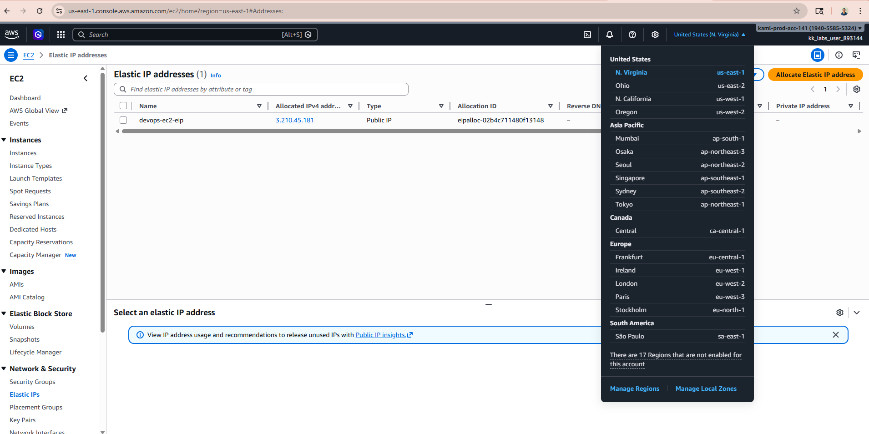Sort by Allocated IPv4 address column arrow

[x=350, y=106]
